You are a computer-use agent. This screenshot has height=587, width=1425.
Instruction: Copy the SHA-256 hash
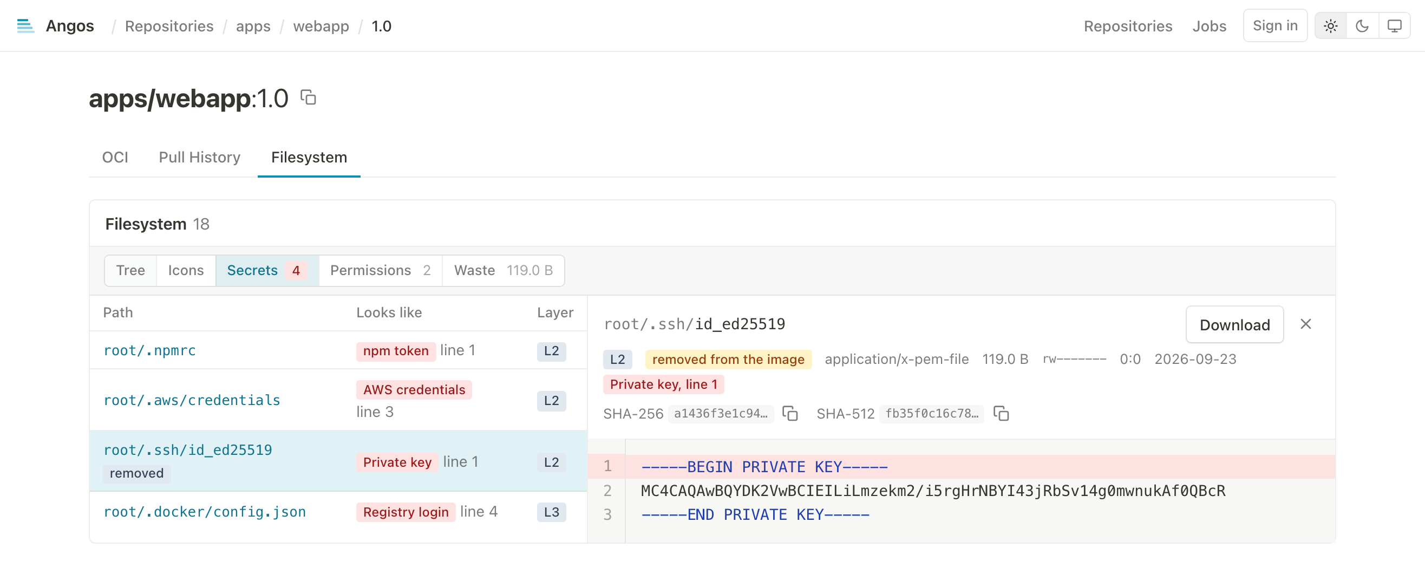coord(790,413)
